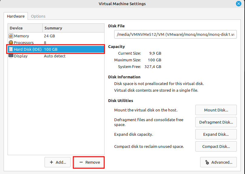Open the Mount Disk... utility
This screenshot has width=245, height=174.
pyautogui.click(x=216, y=110)
